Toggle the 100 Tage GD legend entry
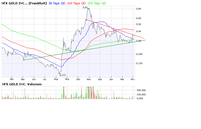The image size is (201, 129). tap(78, 3)
